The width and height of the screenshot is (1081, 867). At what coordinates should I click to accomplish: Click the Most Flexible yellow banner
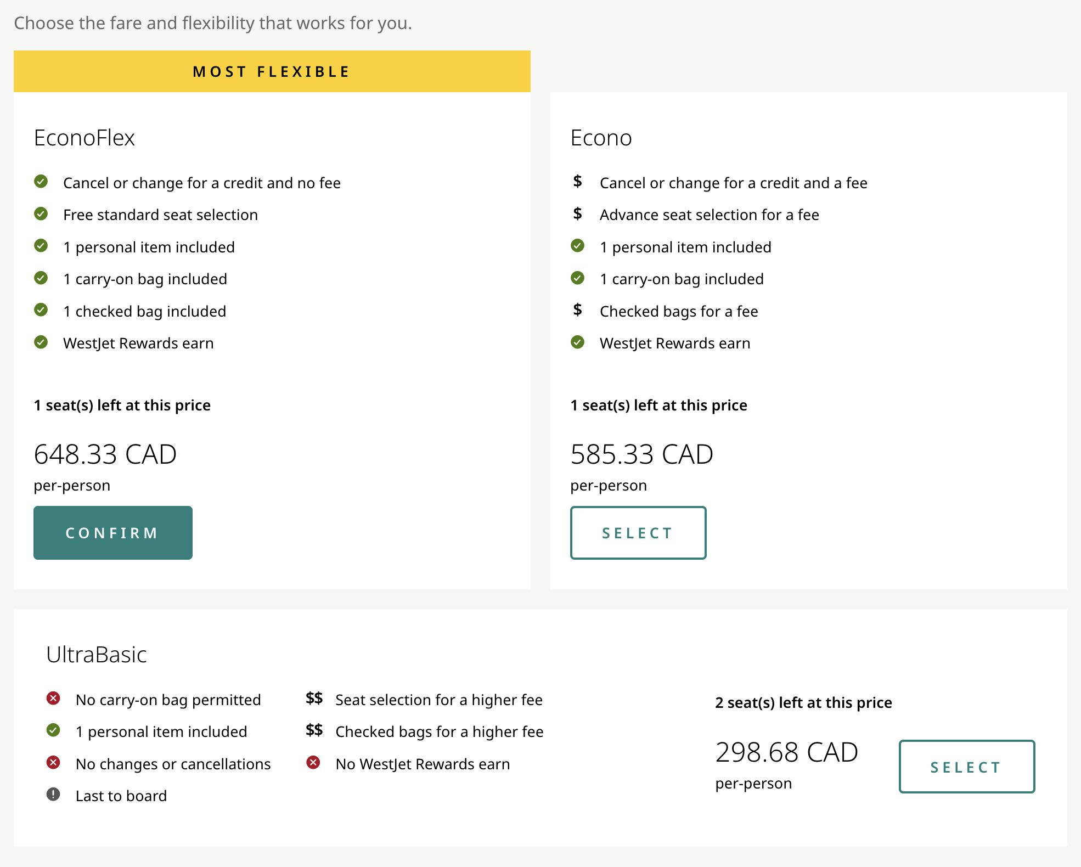(x=272, y=71)
